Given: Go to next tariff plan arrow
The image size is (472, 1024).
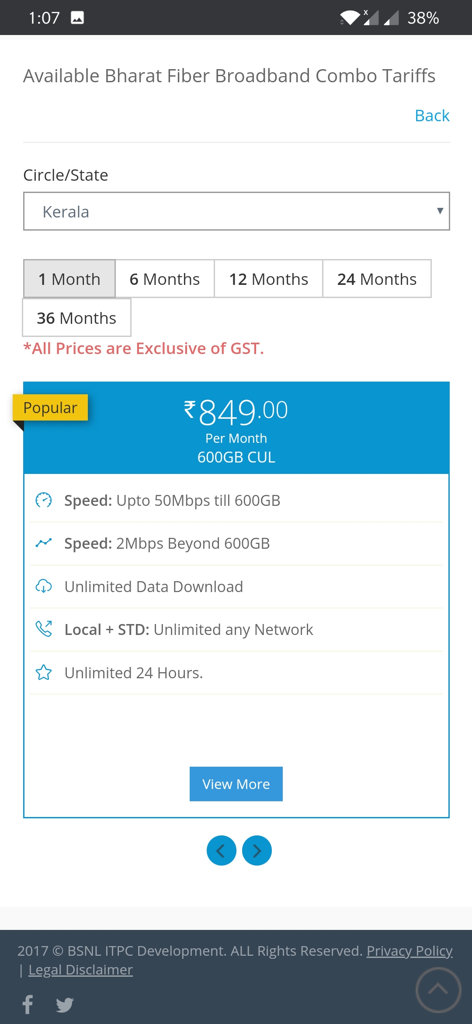Looking at the screenshot, I should 257,851.
